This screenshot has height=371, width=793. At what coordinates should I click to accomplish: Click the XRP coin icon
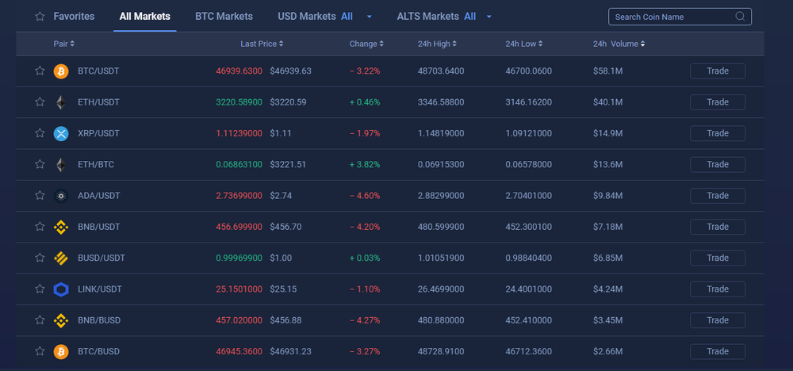61,133
